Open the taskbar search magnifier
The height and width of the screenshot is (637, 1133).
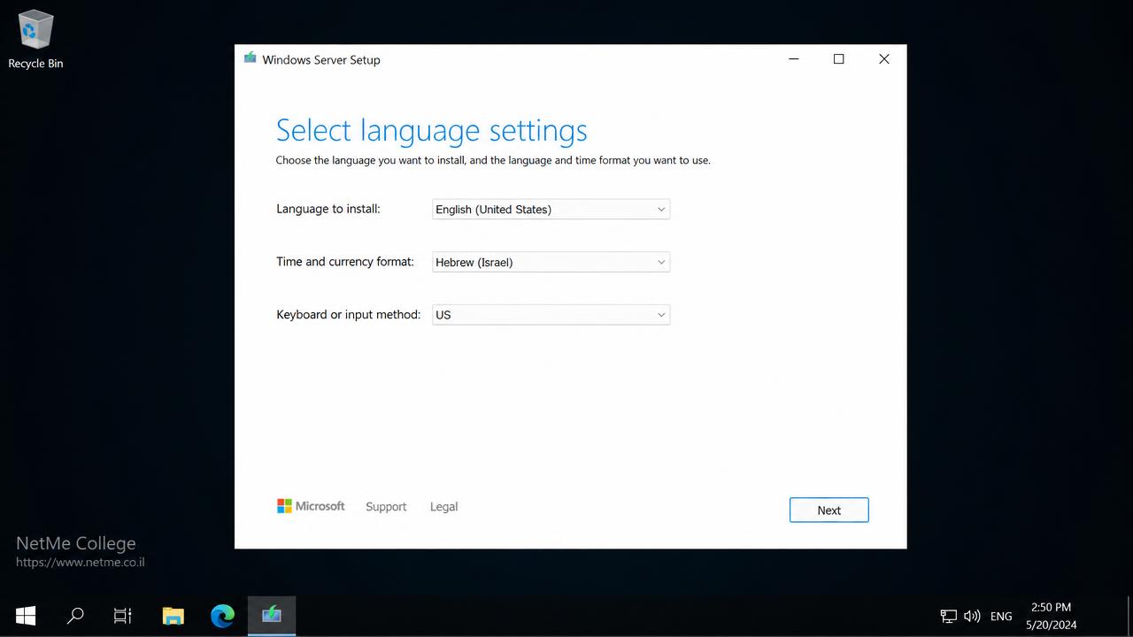coord(75,616)
